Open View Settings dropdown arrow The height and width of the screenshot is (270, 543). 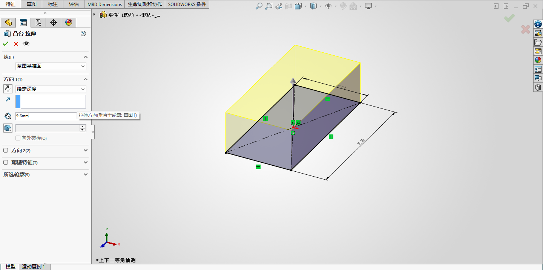coord(375,6)
